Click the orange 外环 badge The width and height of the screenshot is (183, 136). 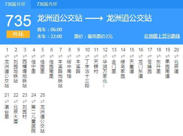click(x=18, y=34)
